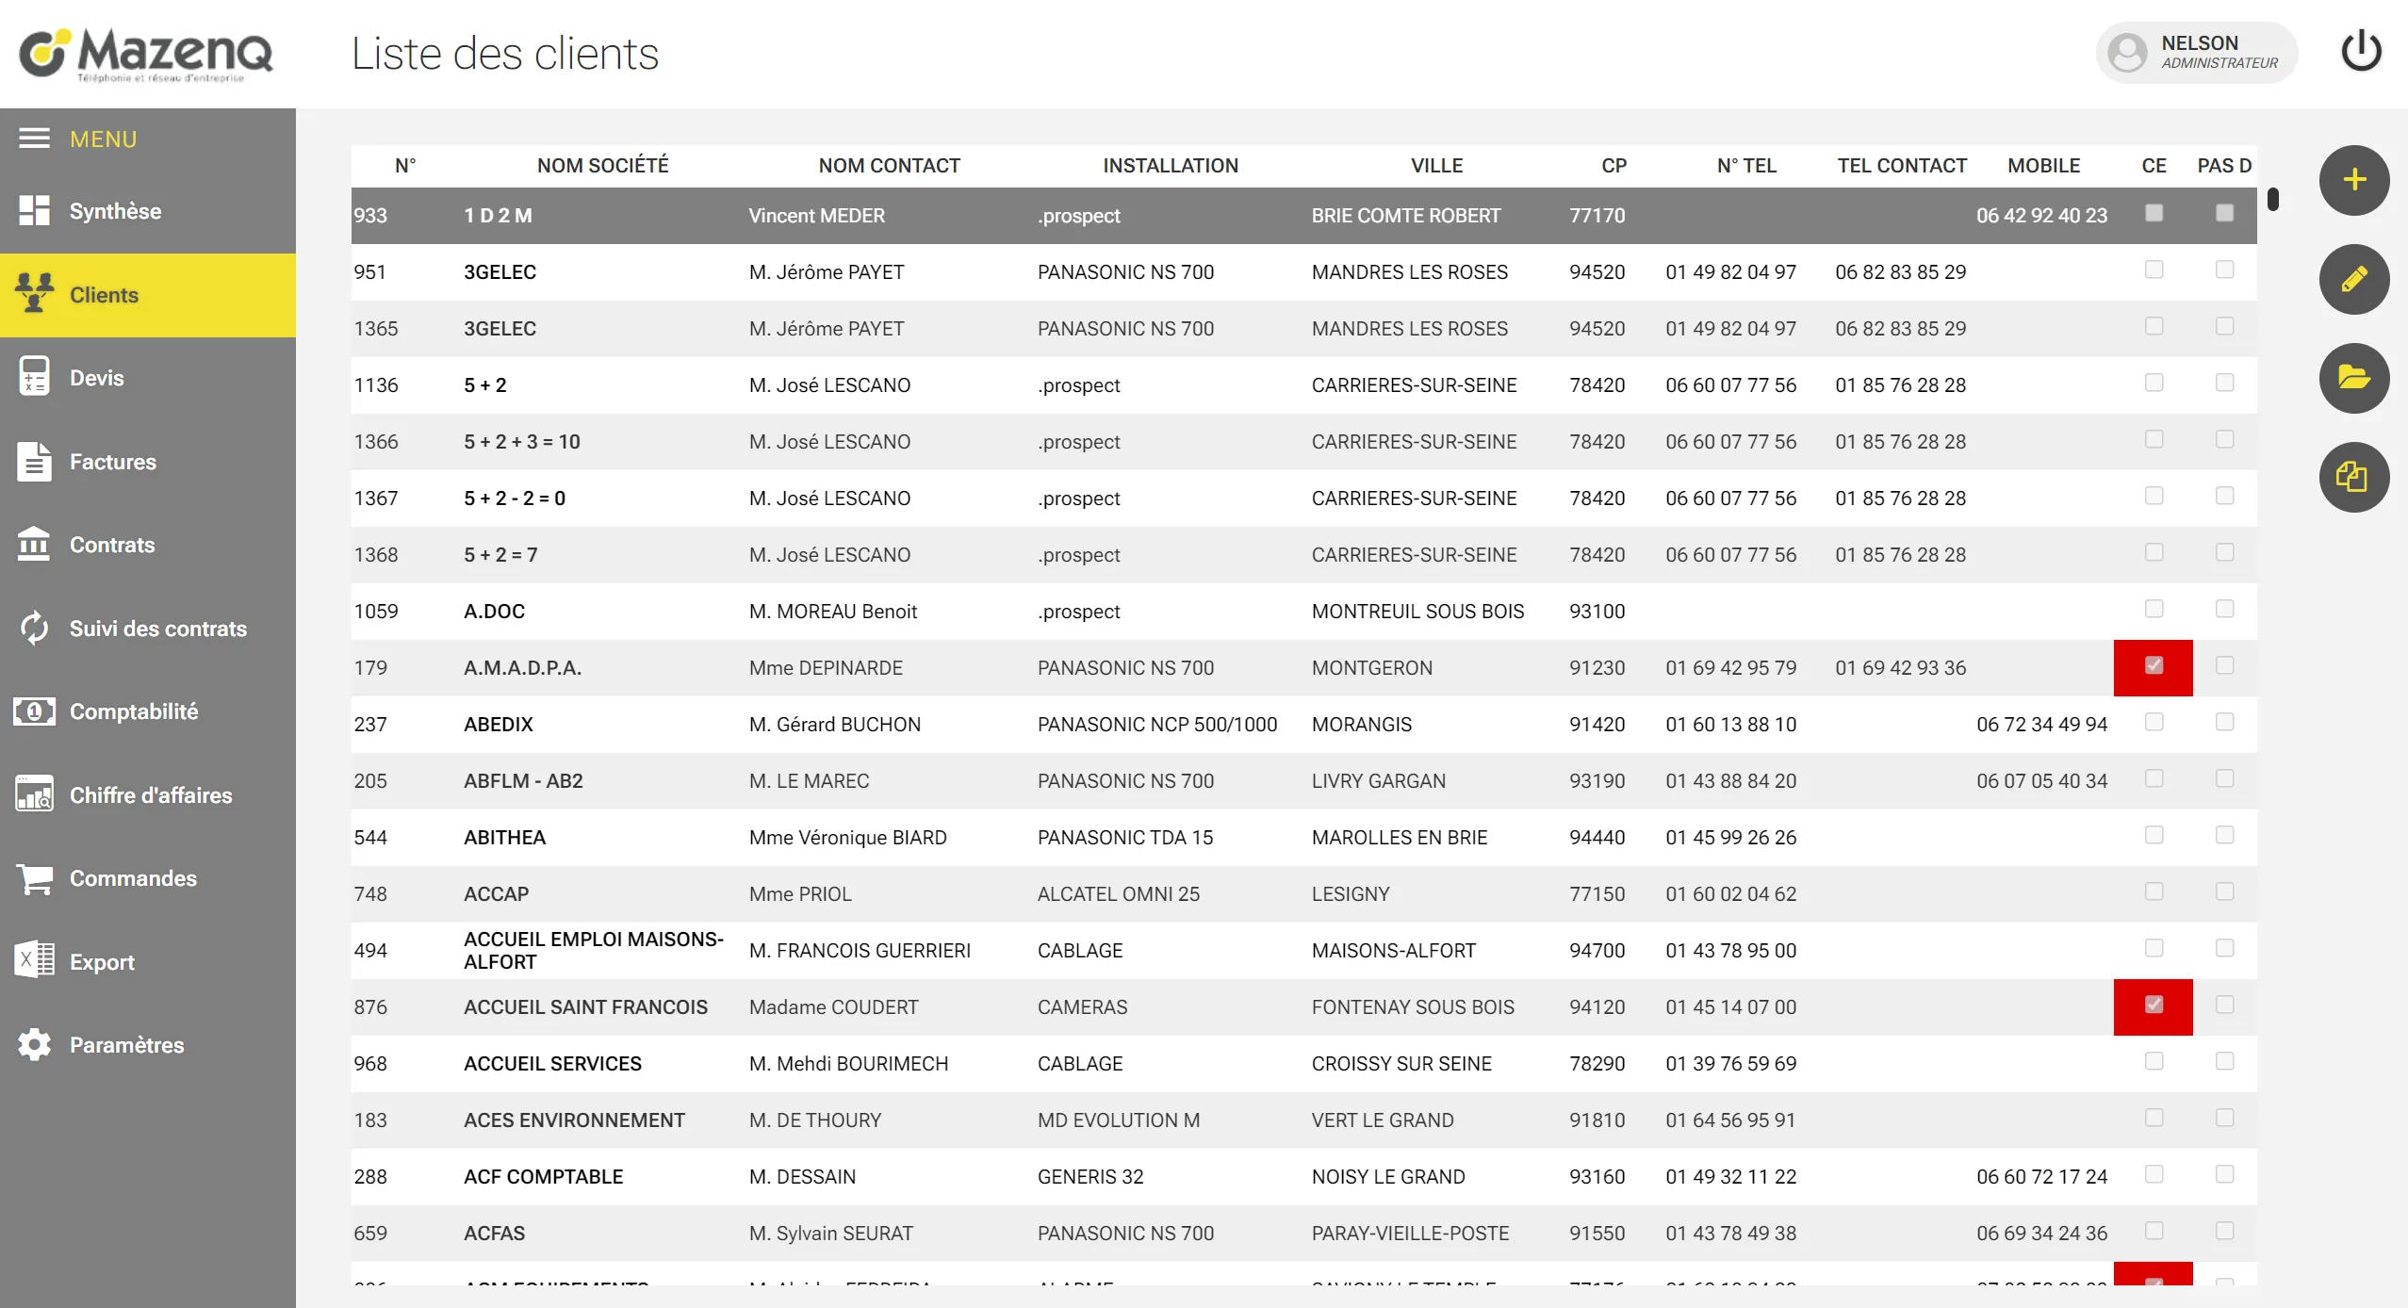Click the Commandes shopping cart icon
Screen dimensions: 2408x1308
[35, 878]
